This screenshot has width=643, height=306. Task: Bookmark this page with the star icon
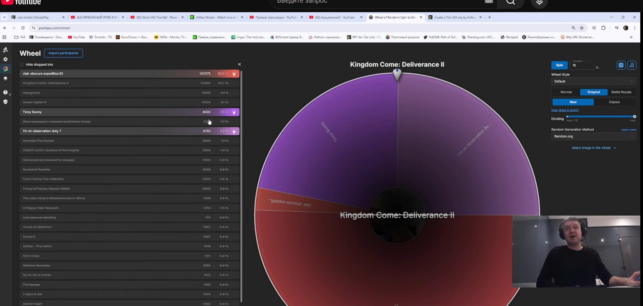(x=582, y=28)
